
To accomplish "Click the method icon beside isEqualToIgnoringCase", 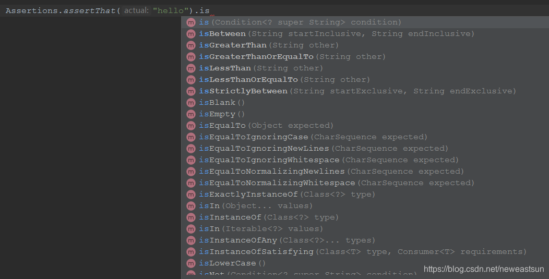I will coord(191,137).
